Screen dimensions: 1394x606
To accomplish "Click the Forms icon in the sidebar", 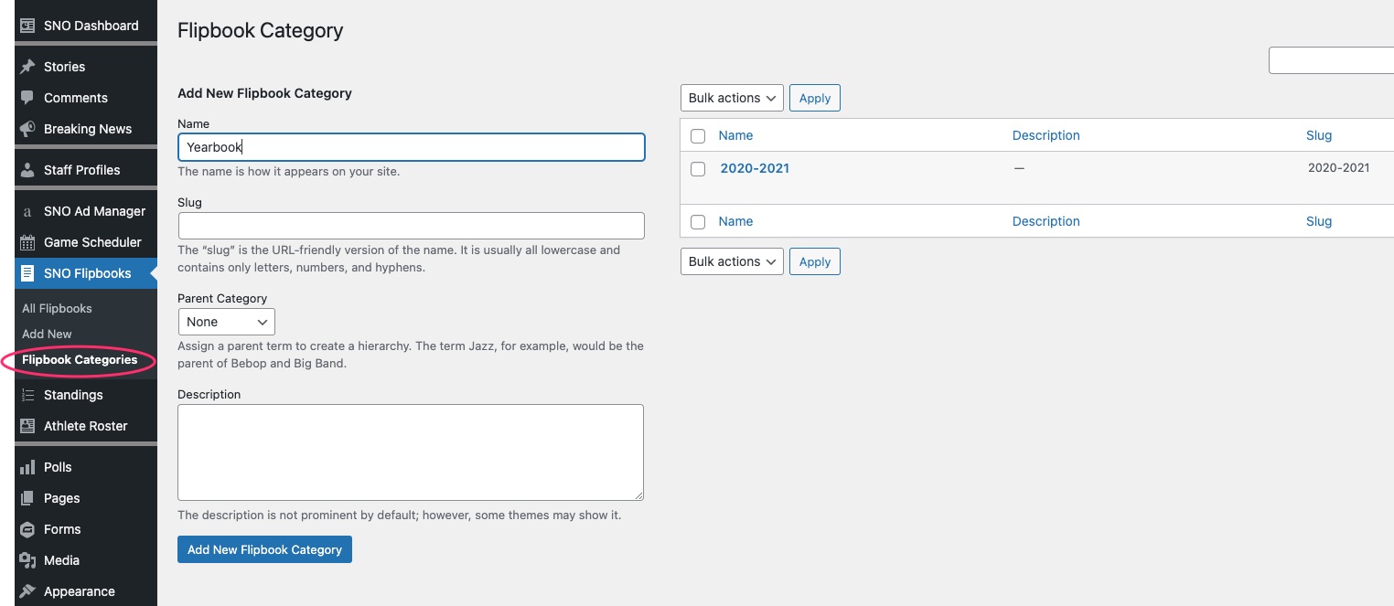I will (x=27, y=529).
